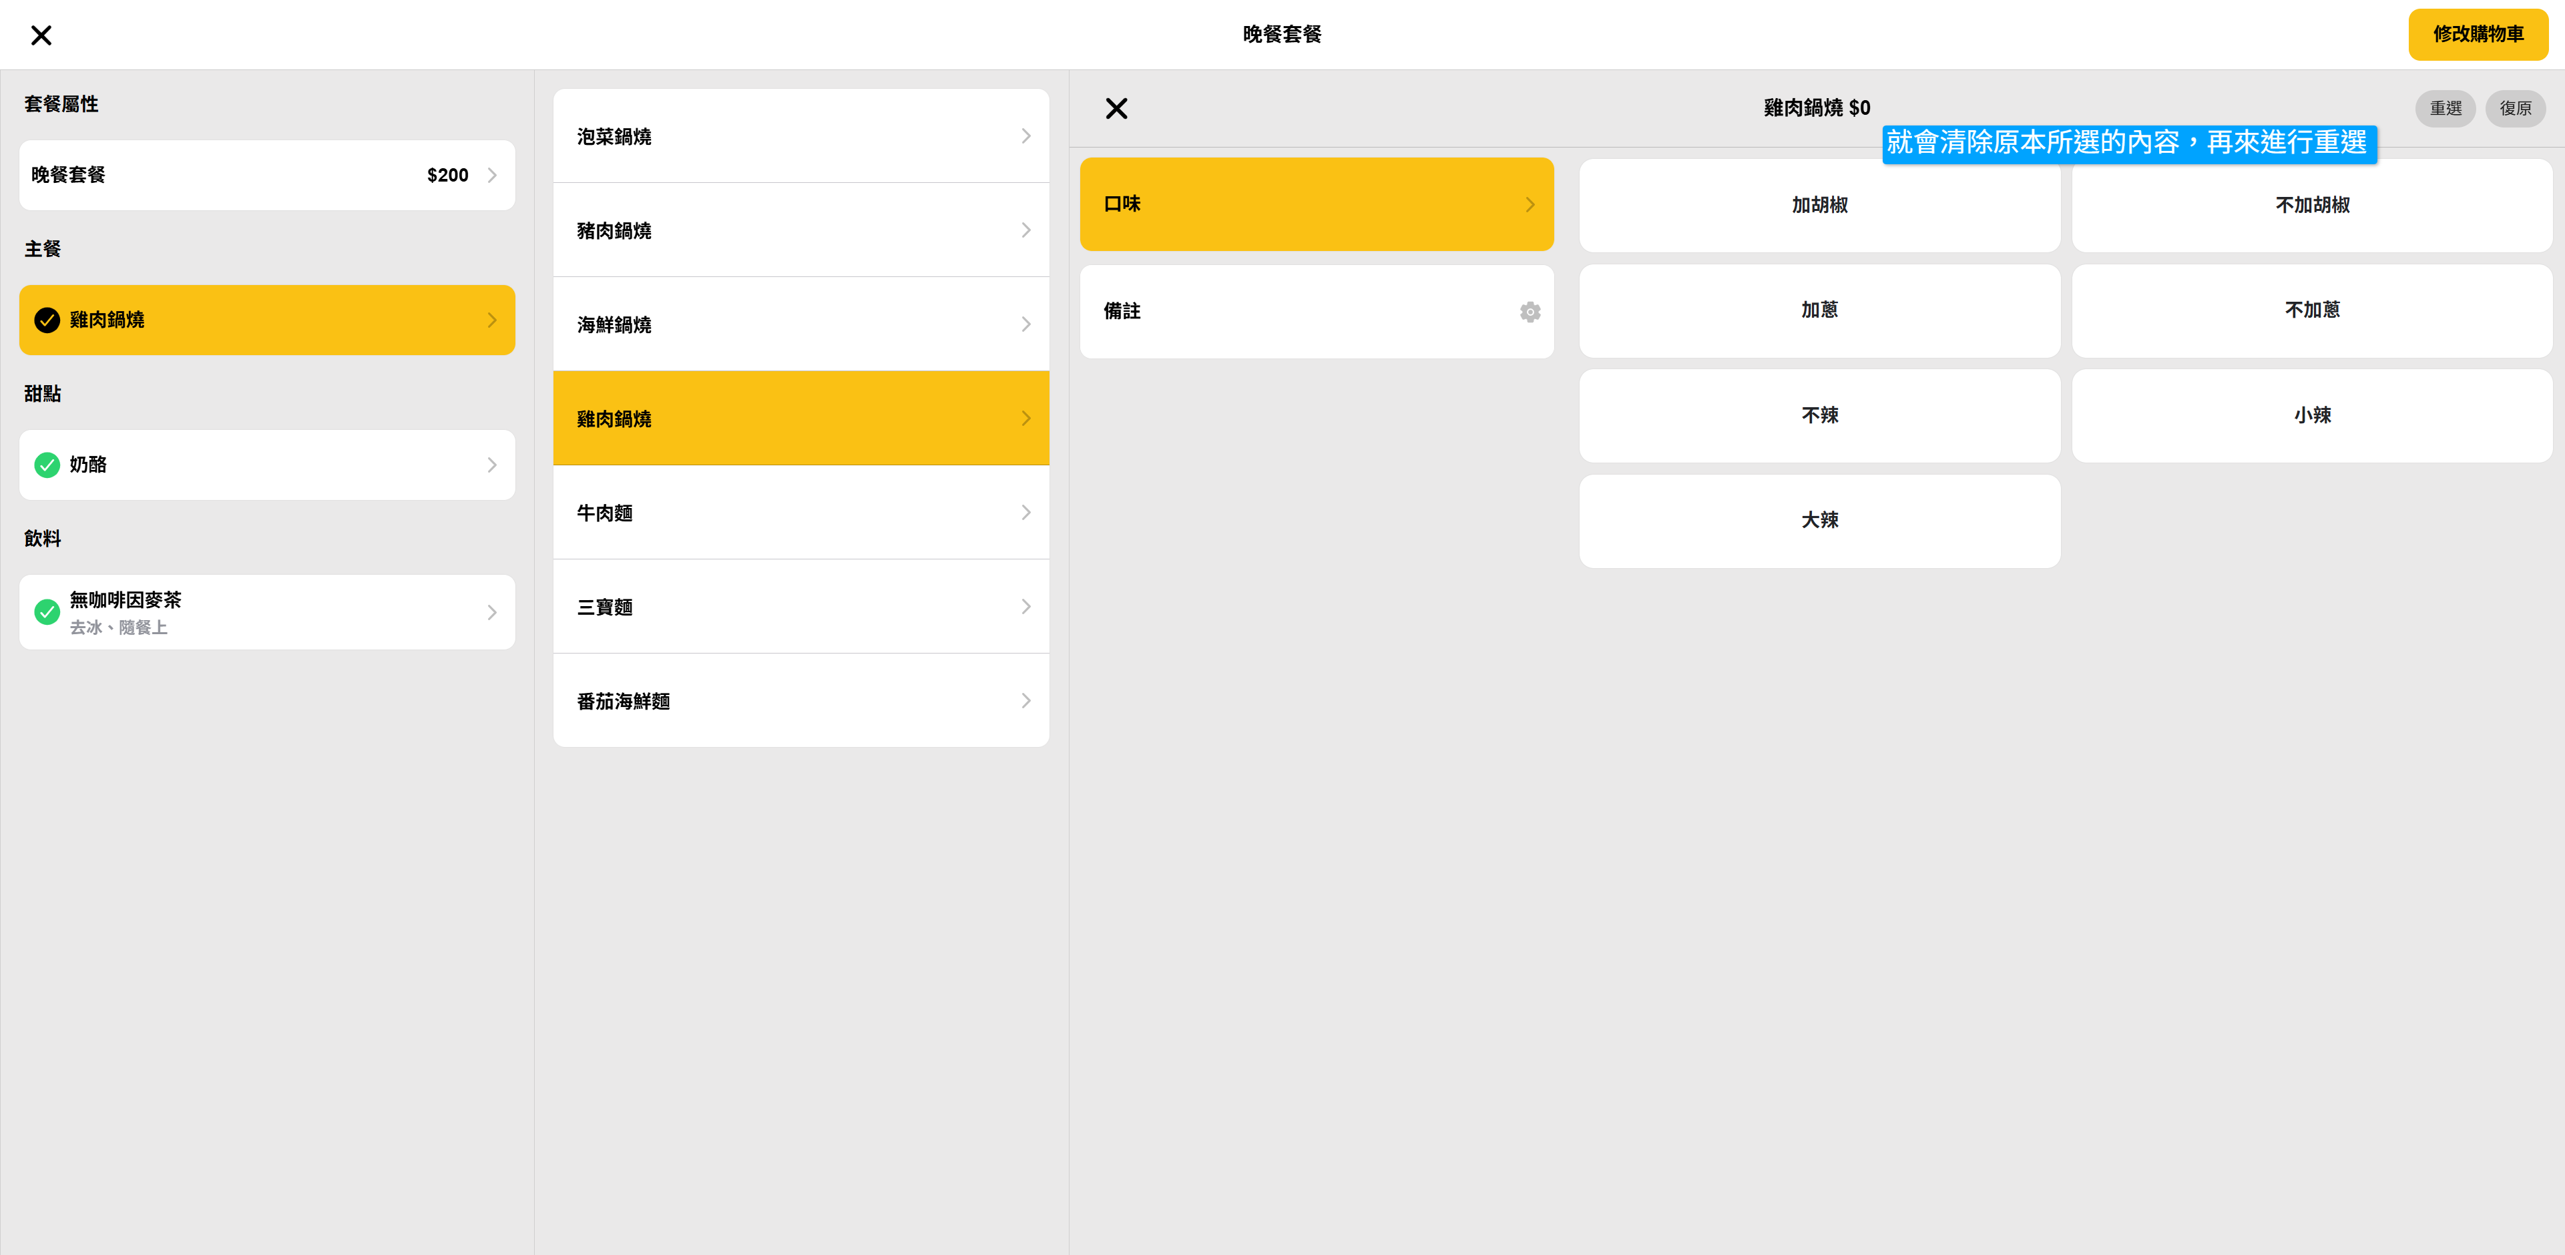This screenshot has width=2565, height=1255.
Task: Click the 重選 reset button
Action: click(2445, 109)
